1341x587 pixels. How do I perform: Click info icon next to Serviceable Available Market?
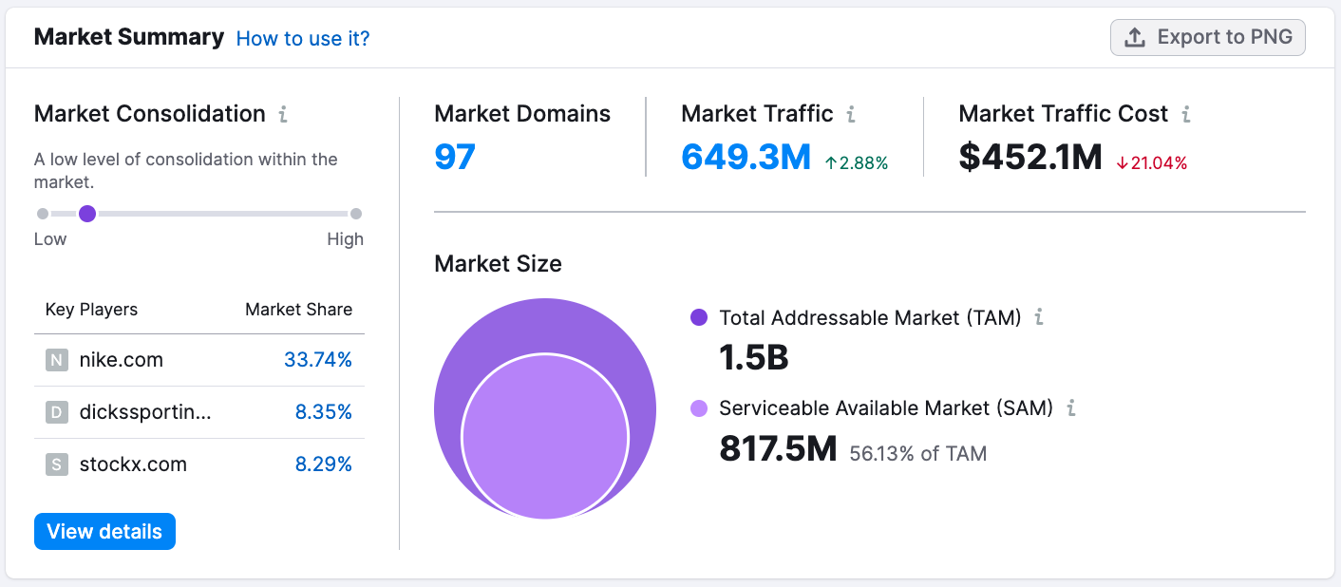click(1071, 408)
